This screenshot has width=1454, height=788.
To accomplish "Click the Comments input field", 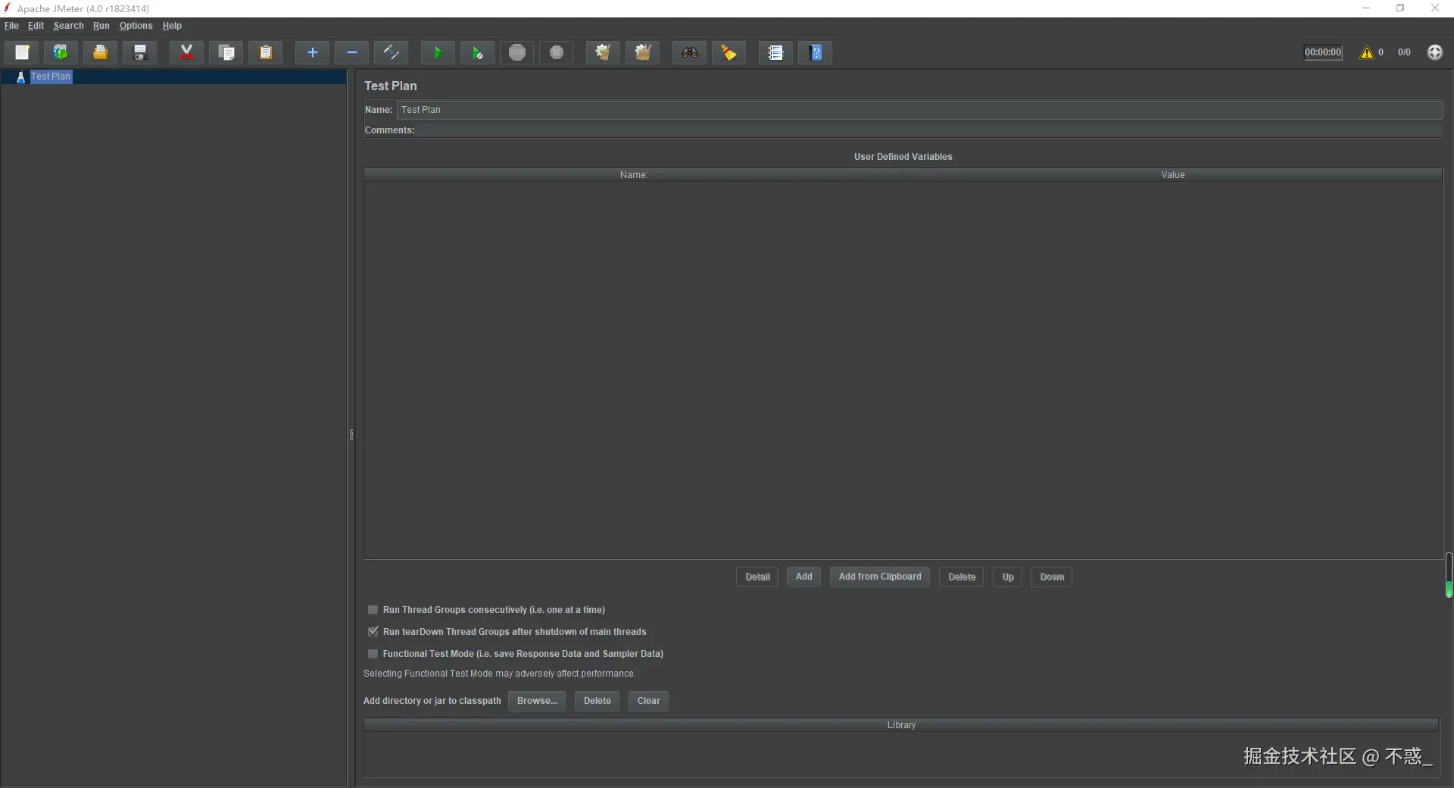I will [x=930, y=130].
